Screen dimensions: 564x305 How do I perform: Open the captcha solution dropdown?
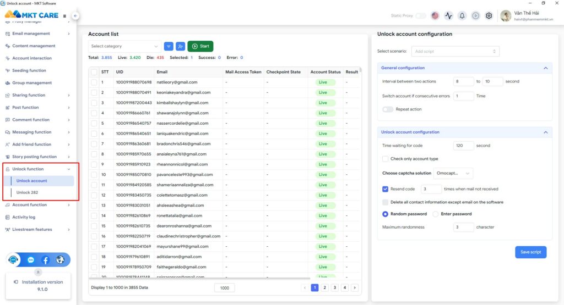click(x=453, y=173)
